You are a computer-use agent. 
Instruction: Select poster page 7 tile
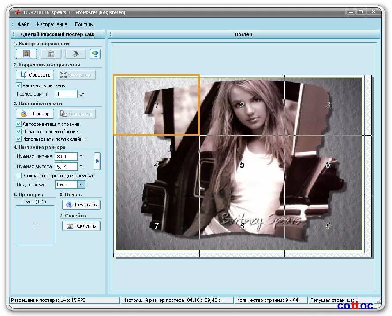pyautogui.click(x=157, y=226)
